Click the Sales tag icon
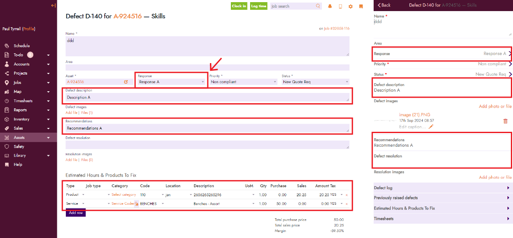The width and height of the screenshot is (513, 238). [6, 128]
